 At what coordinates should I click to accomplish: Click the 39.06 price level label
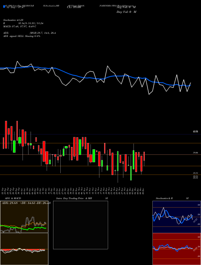(195, 153)
